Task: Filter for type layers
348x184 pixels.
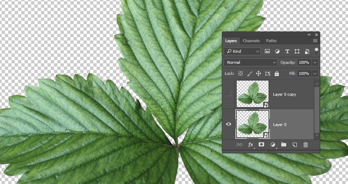Action: 287,52
